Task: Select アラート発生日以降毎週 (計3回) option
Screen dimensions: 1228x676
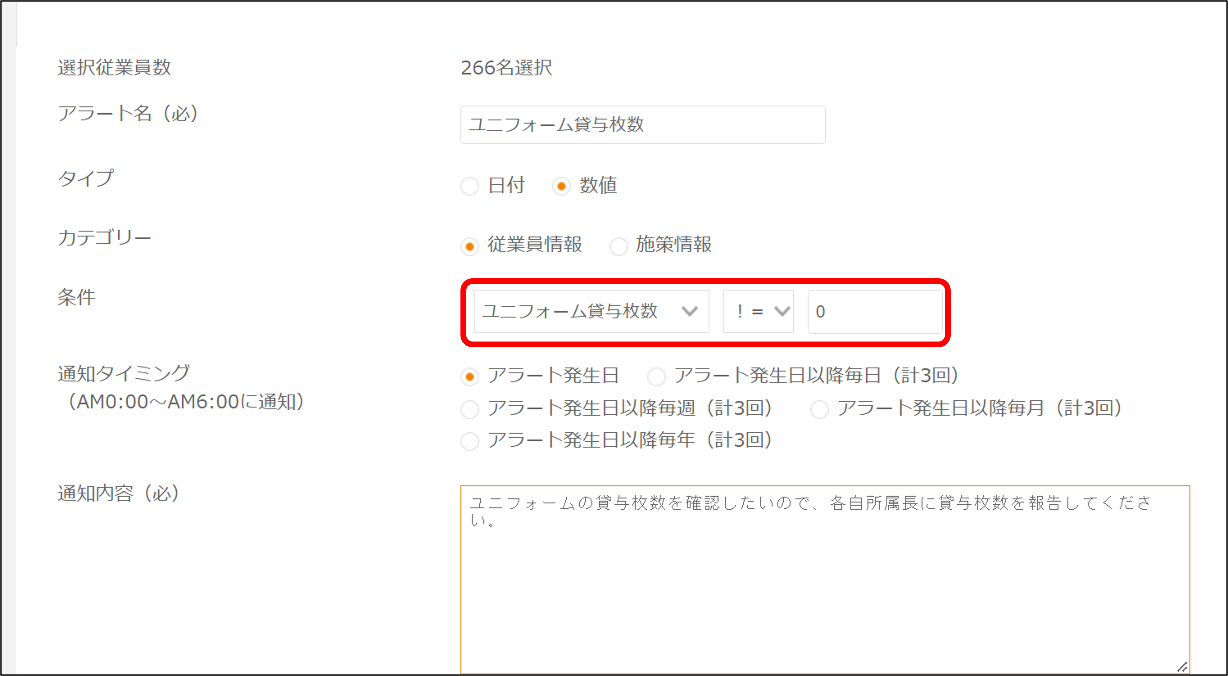Action: (x=470, y=409)
